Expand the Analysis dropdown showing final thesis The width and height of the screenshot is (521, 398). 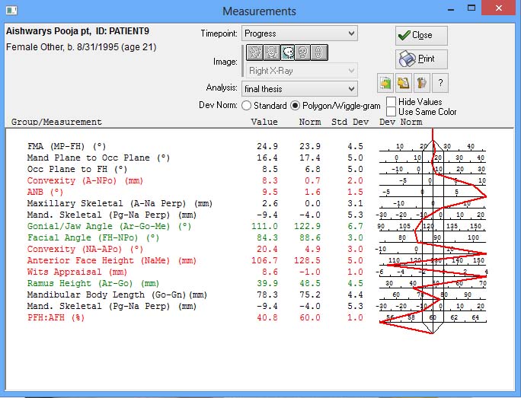[299, 89]
